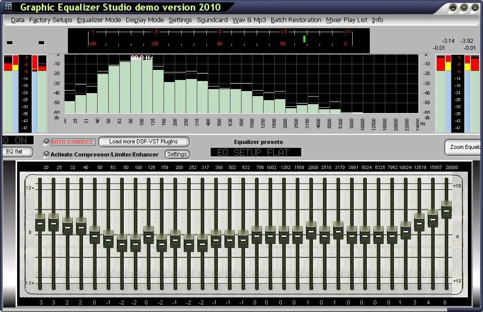This screenshot has height=312, width=483.
Task: Click the 80.0 Hz spectrum peak label
Action: 142,57
